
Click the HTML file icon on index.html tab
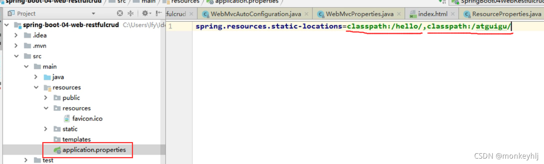click(413, 14)
